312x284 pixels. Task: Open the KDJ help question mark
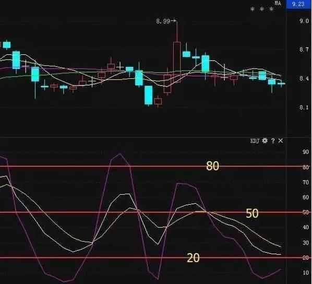point(273,141)
